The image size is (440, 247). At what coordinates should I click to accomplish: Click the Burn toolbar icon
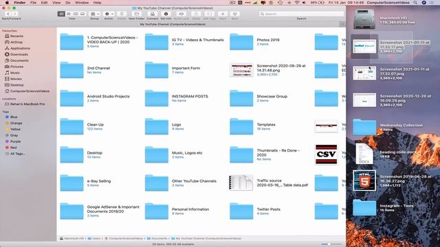234,14
